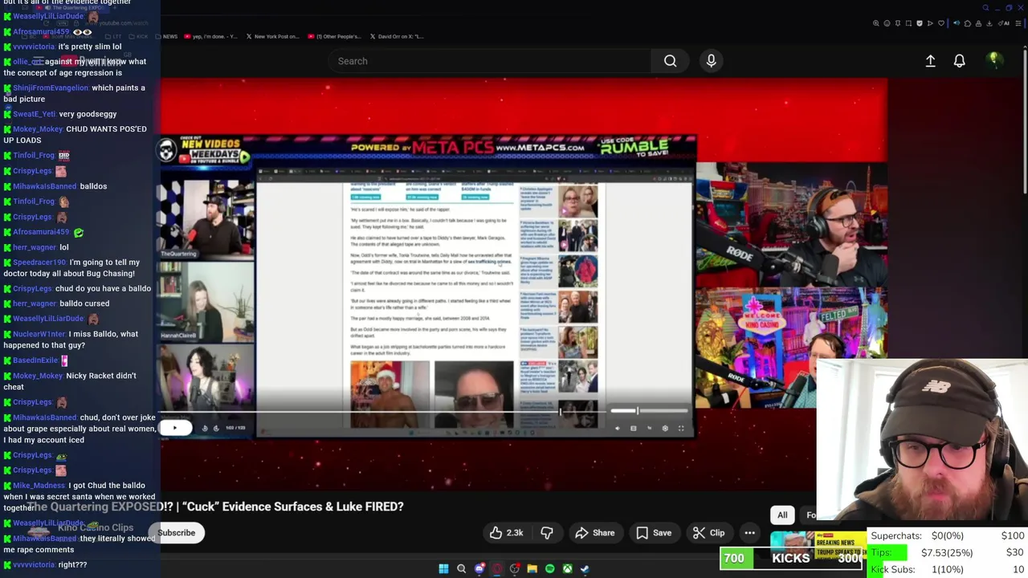Click chat username Speedracer190
The width and height of the screenshot is (1028, 578).
(39, 263)
